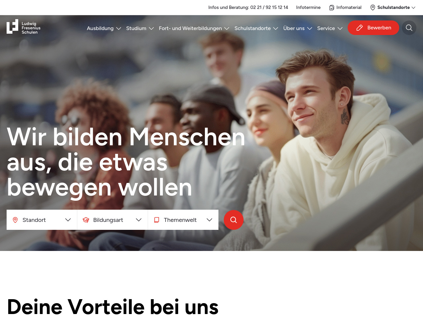Open the Ausbildung menu

[104, 28]
